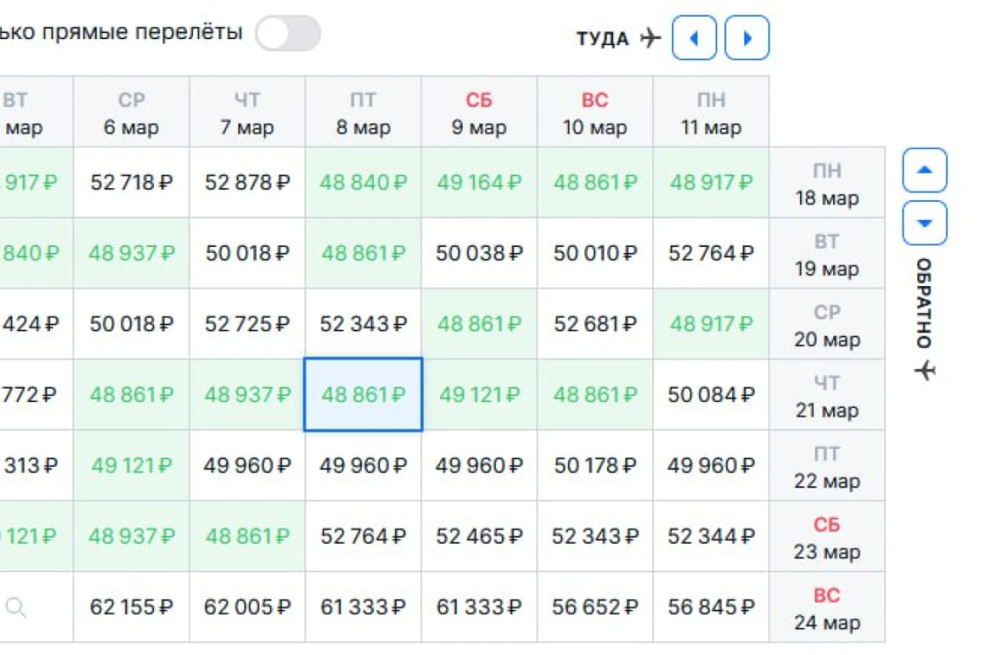Choose 48 937 ₽ for 6 мар / 19 мар

pos(132,253)
